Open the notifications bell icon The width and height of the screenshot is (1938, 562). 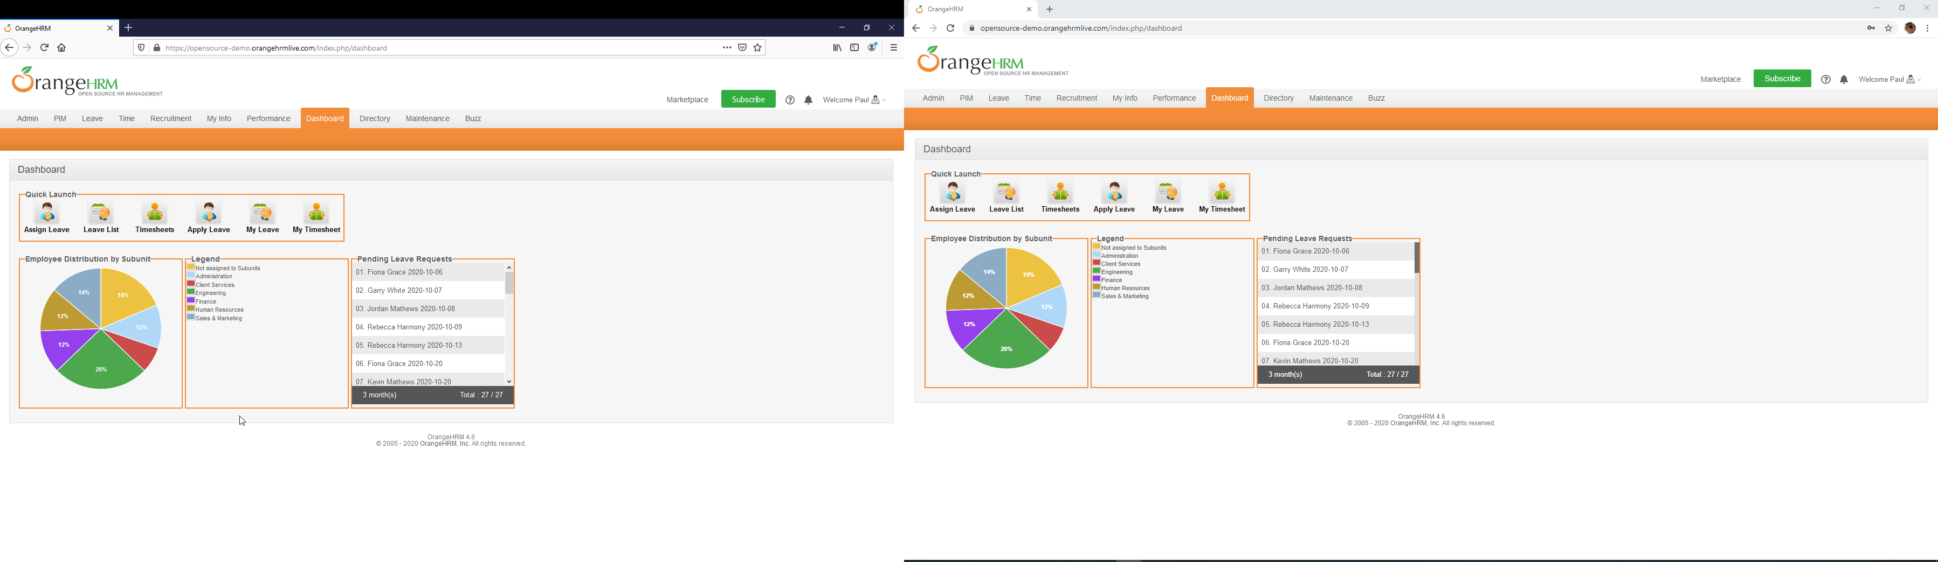click(x=808, y=99)
